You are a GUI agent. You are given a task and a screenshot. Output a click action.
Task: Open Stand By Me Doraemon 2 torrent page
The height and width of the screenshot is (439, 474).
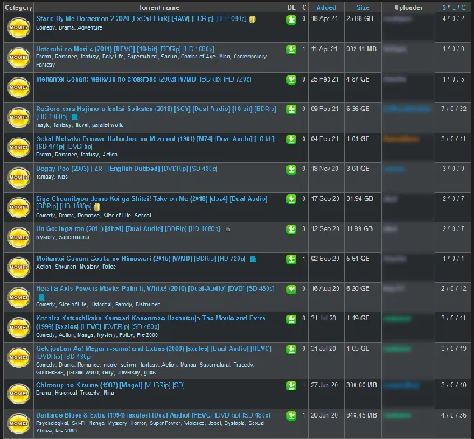point(142,19)
